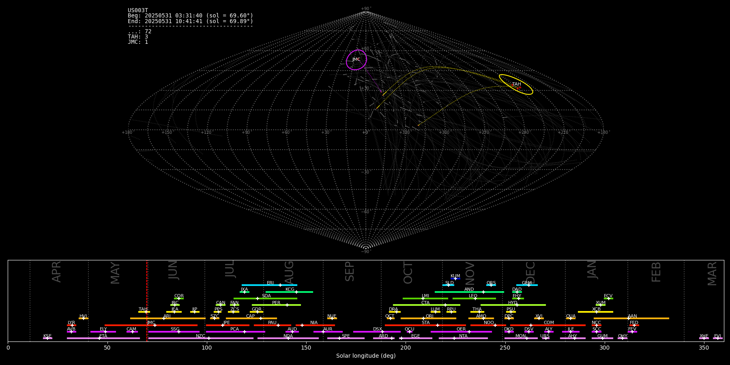730x365 pixels.
Task: Select the AUG month label
Action: point(289,272)
